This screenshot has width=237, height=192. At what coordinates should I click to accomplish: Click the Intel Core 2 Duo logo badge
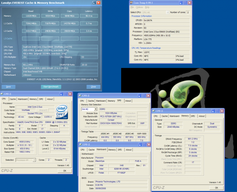point(62,112)
